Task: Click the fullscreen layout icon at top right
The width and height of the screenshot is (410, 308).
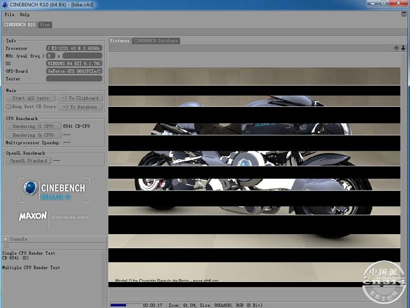Action: [405, 25]
